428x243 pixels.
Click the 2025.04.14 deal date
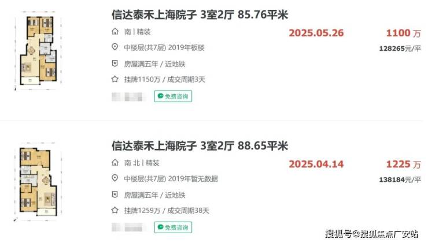point(316,165)
